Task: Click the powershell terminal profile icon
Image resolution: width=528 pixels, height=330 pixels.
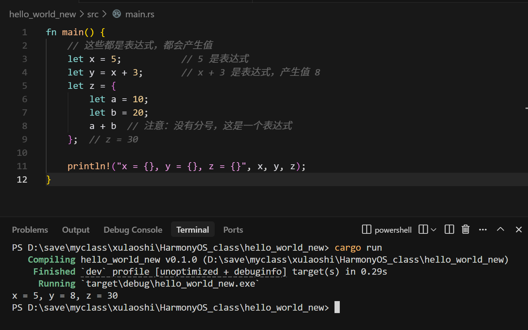Action: tap(367, 230)
